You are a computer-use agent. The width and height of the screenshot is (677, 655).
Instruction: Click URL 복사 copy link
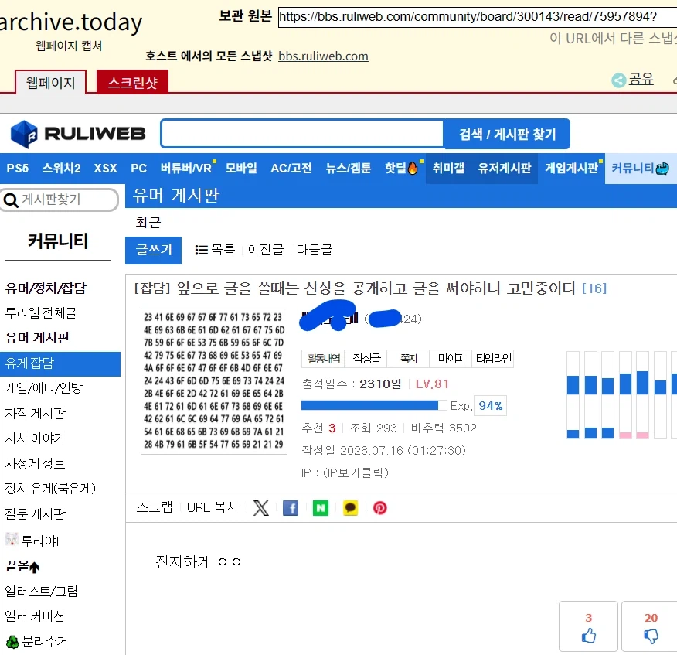[x=213, y=507]
